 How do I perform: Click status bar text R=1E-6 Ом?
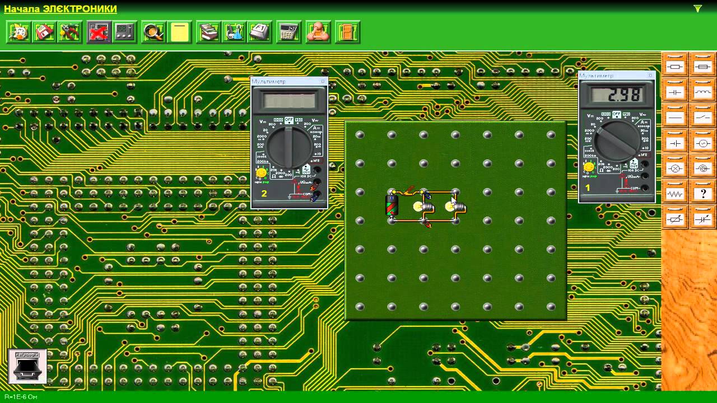21,397
